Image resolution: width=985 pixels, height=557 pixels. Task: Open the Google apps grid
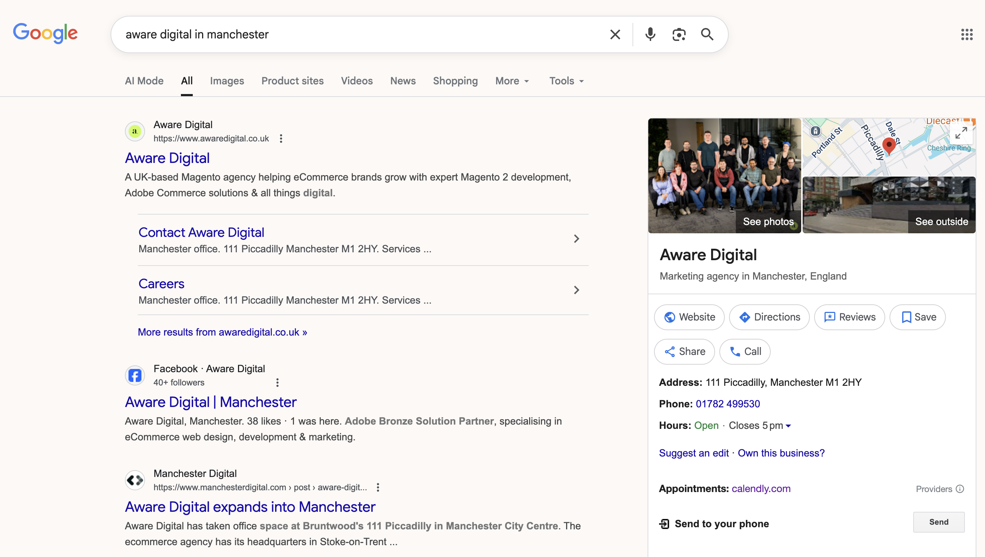point(967,34)
